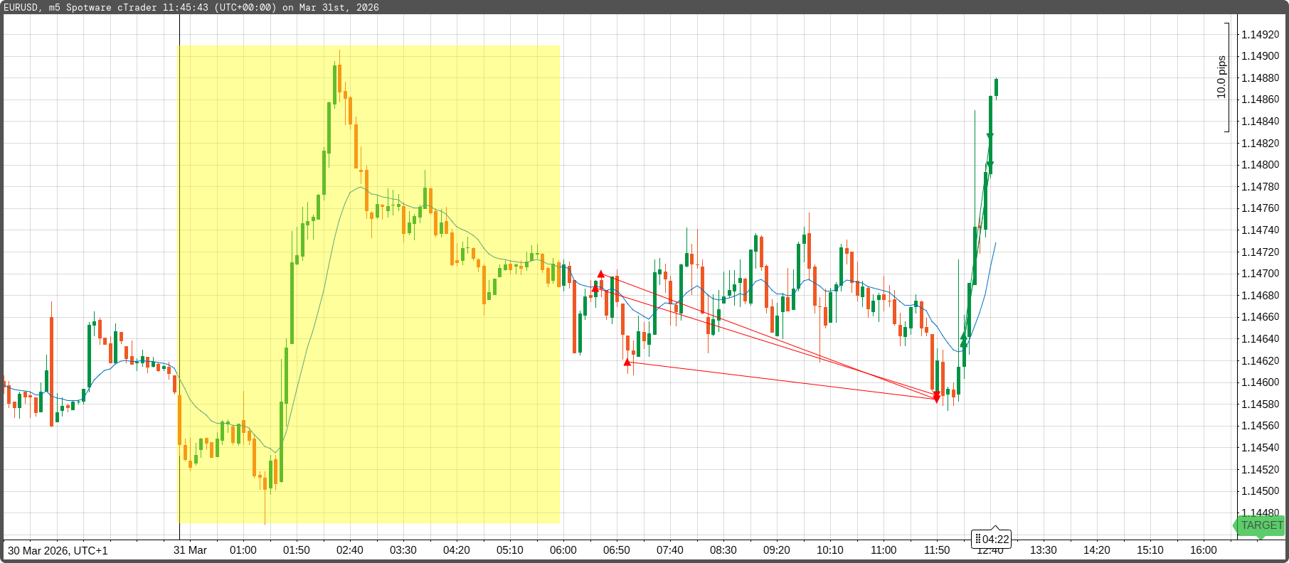Click the 06:00 mark on the time axis
The width and height of the screenshot is (1289, 563).
[x=563, y=550]
